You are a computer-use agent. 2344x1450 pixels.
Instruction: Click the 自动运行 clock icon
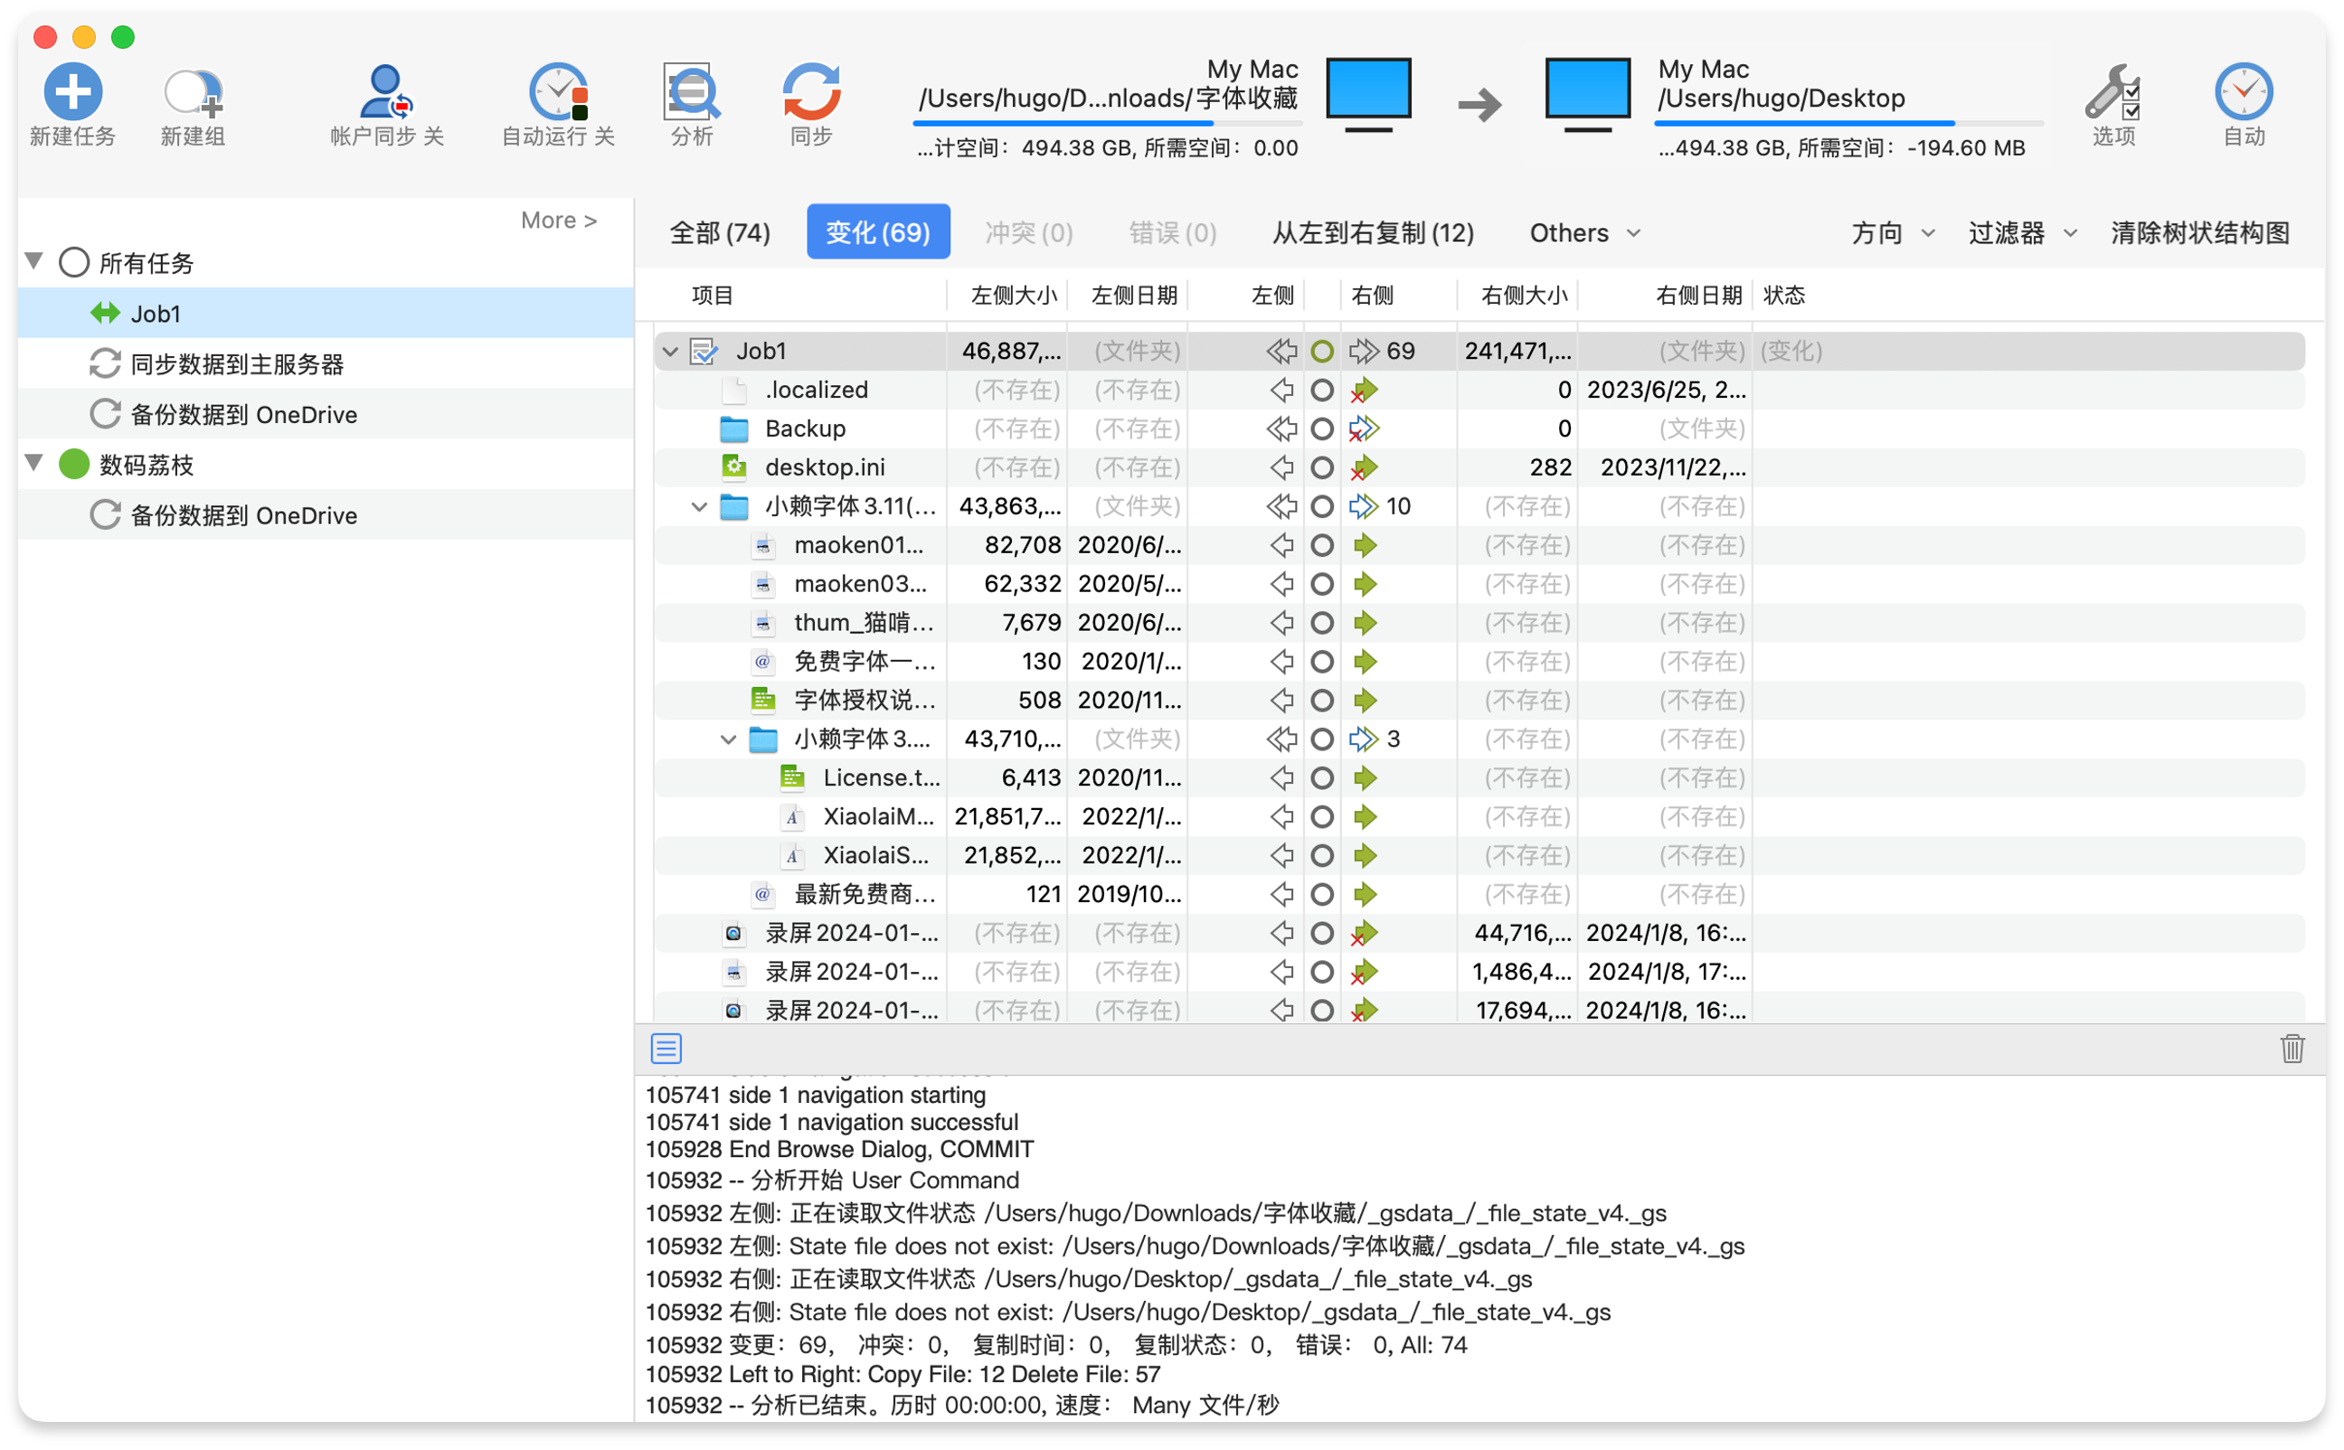(x=558, y=92)
